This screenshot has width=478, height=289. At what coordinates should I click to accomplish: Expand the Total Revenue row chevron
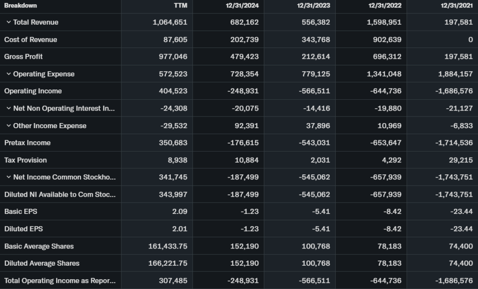(8, 22)
